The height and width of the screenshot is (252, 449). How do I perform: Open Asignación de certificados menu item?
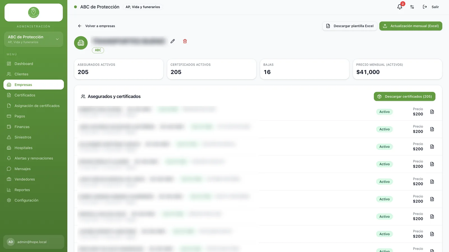[34, 106]
